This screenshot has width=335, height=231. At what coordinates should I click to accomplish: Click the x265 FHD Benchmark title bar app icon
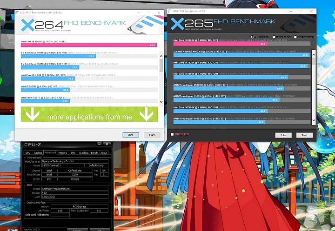169,11
